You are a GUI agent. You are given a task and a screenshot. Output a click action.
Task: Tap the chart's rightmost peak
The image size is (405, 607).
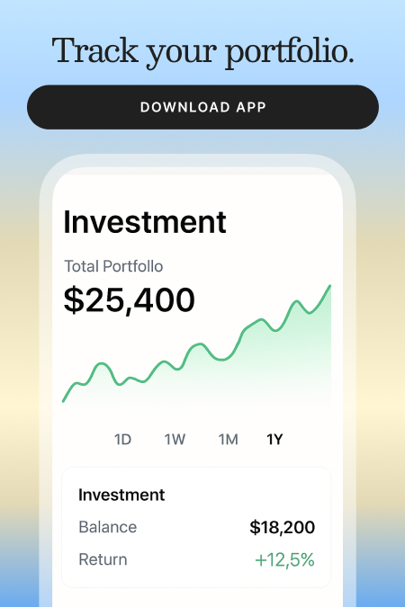pyautogui.click(x=329, y=287)
